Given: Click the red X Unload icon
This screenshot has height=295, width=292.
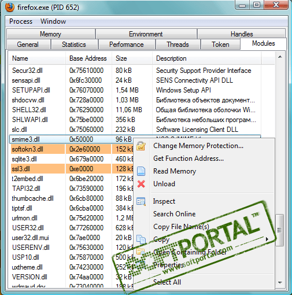Looking at the screenshot, I should point(141,184).
